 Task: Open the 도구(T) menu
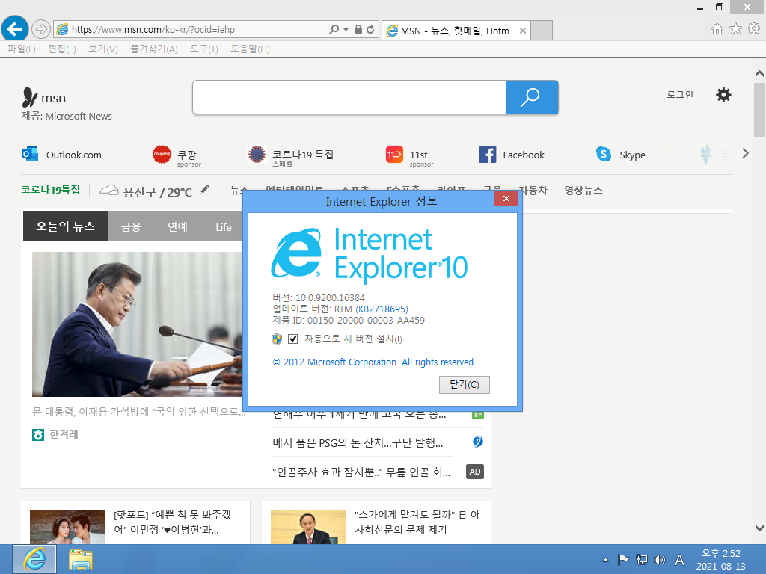click(204, 49)
